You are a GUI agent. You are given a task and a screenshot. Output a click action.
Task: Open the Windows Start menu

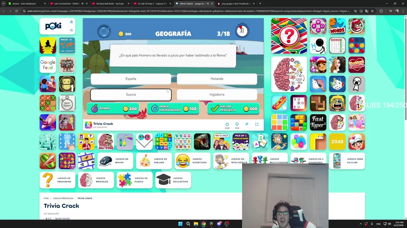pyautogui.click(x=180, y=224)
